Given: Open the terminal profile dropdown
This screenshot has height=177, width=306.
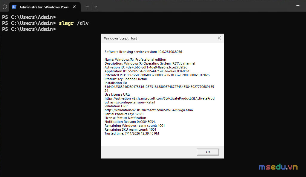Looking at the screenshot, I should [96, 7].
